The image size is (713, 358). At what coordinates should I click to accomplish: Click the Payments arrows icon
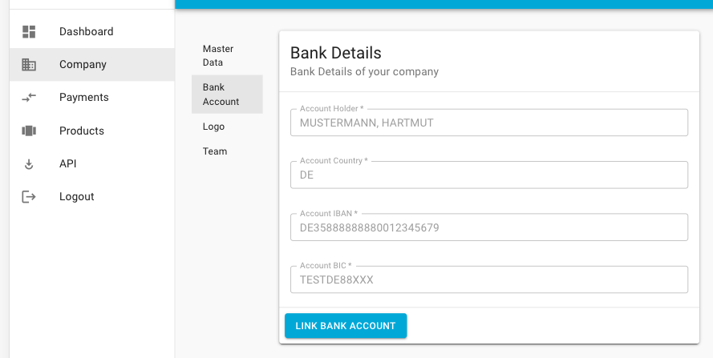(x=29, y=98)
